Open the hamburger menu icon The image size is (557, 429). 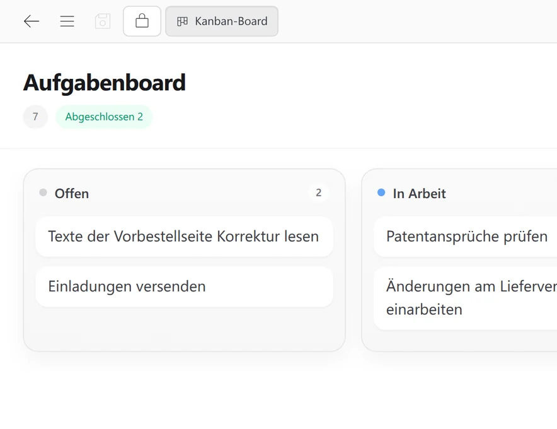click(67, 21)
